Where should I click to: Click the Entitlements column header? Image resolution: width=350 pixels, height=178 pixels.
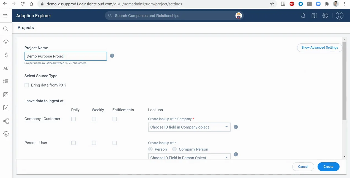point(123,110)
